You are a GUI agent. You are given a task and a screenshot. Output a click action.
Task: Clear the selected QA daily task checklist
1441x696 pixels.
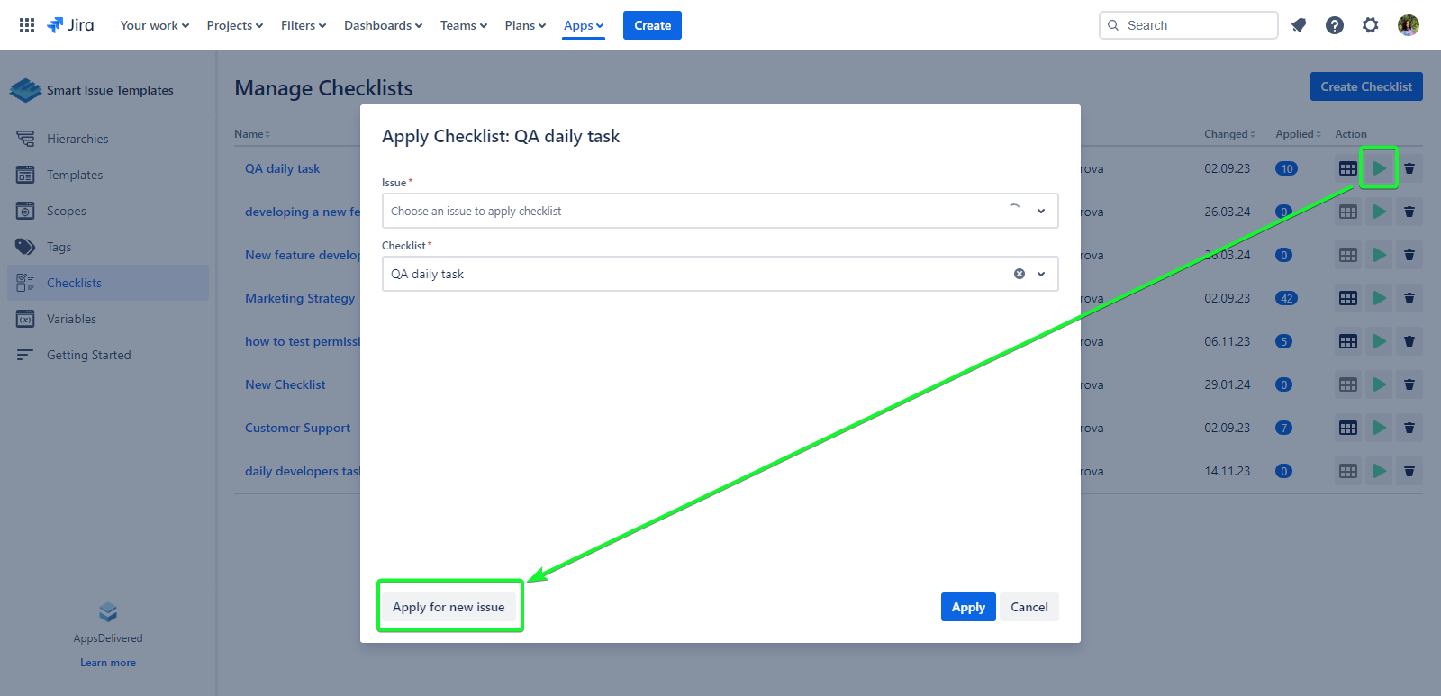(x=1020, y=274)
